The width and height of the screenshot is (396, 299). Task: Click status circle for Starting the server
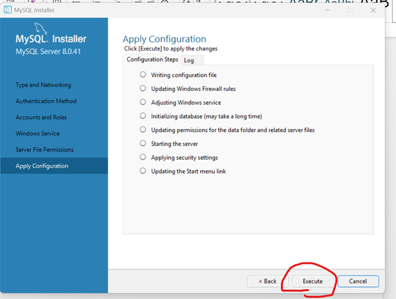[x=143, y=143]
